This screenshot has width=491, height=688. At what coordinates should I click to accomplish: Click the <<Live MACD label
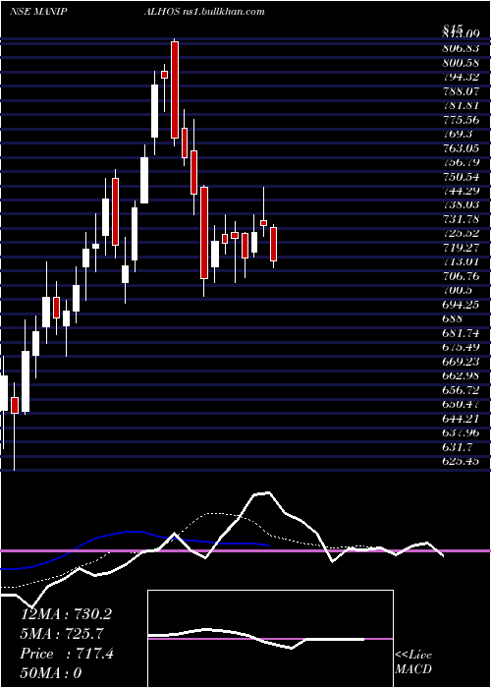coord(413,662)
